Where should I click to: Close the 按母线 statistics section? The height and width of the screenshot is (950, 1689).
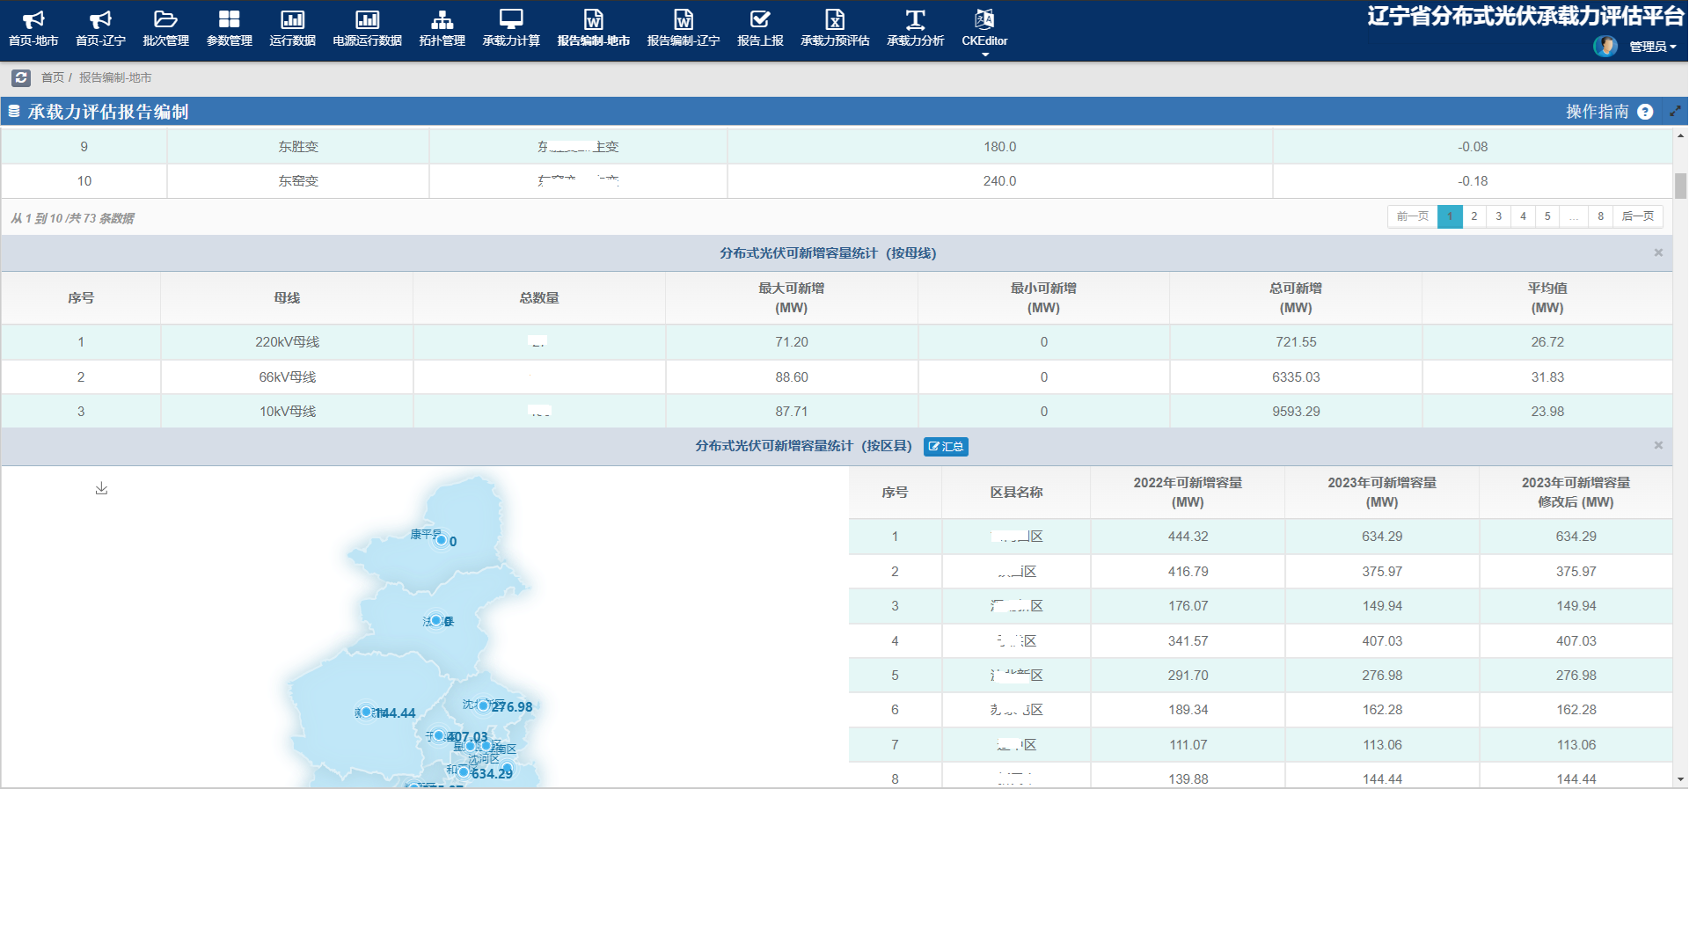pyautogui.click(x=1658, y=253)
